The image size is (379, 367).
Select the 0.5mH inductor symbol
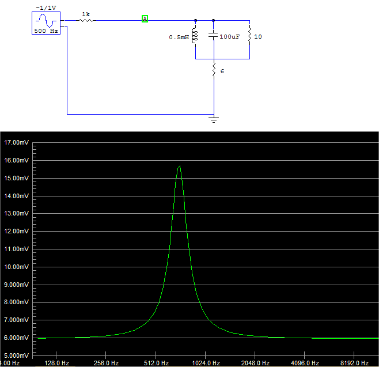[x=195, y=37]
